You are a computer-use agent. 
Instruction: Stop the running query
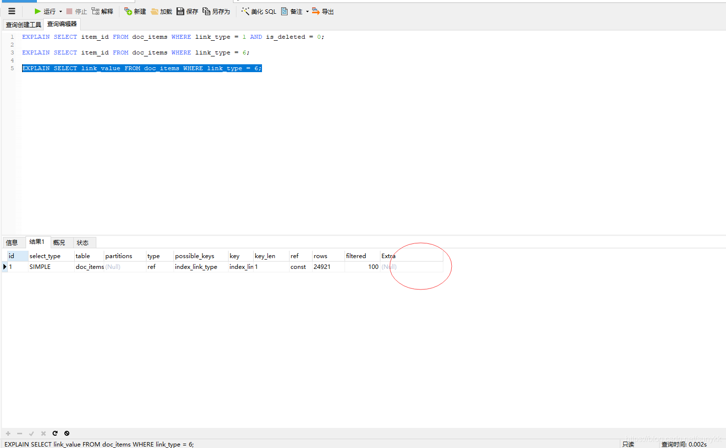77,11
